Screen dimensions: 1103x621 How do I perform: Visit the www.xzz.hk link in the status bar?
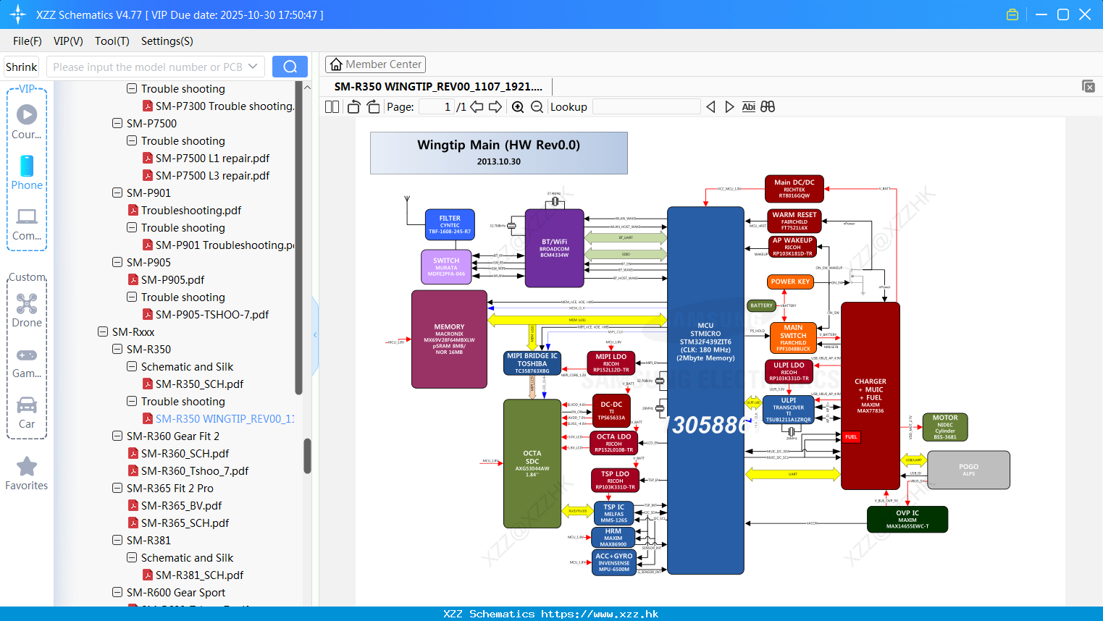(600, 614)
